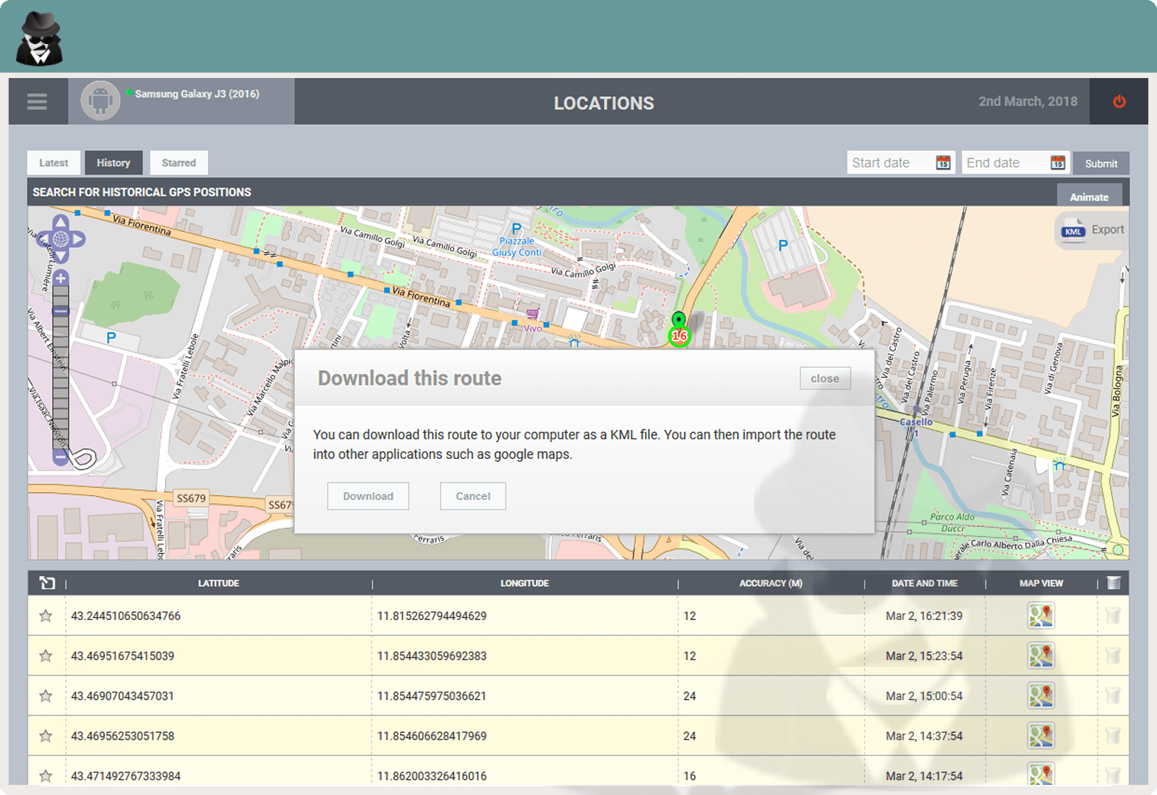Screen dimensions: 1157x795
Task: Open the End date calendar picker
Action: pos(1057,163)
